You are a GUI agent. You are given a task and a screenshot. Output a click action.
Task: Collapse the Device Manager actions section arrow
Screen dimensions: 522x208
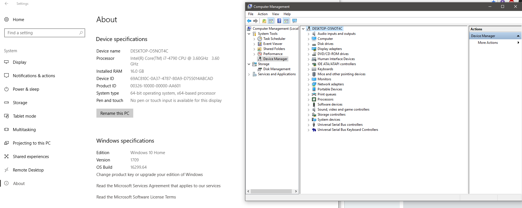point(518,36)
